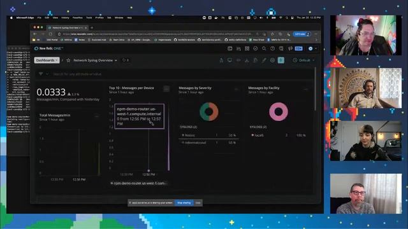Click the first header icon left of the chart icon
The height and width of the screenshot is (229, 408).
[x=229, y=48]
